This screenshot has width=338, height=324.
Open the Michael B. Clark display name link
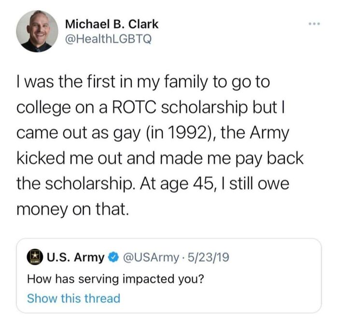pyautogui.click(x=111, y=24)
